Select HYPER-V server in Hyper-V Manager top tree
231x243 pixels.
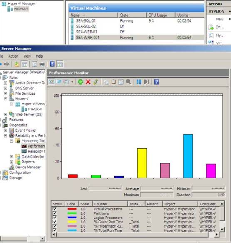pyautogui.click(x=21, y=9)
